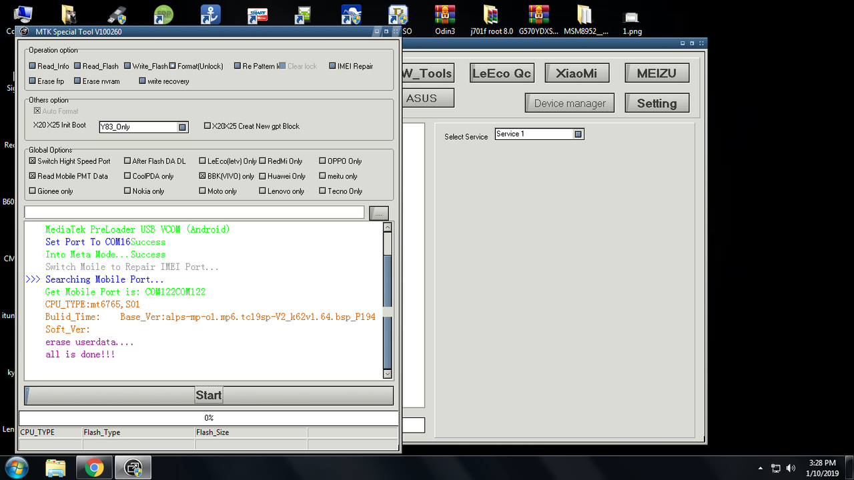Show hidden tray icons arrow
The image size is (854, 480).
pos(761,468)
